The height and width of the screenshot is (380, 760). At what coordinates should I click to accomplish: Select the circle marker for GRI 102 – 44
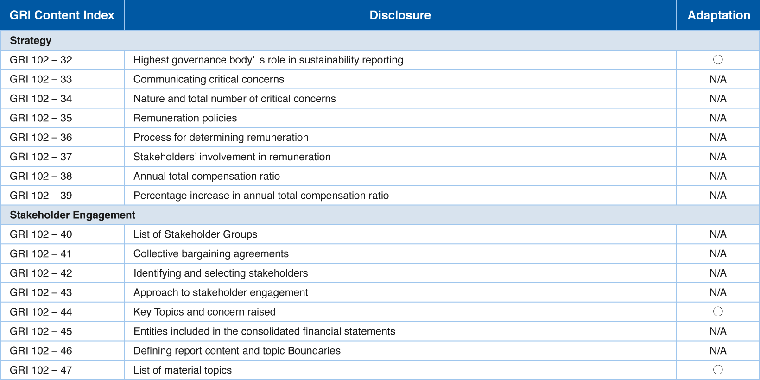[718, 311]
